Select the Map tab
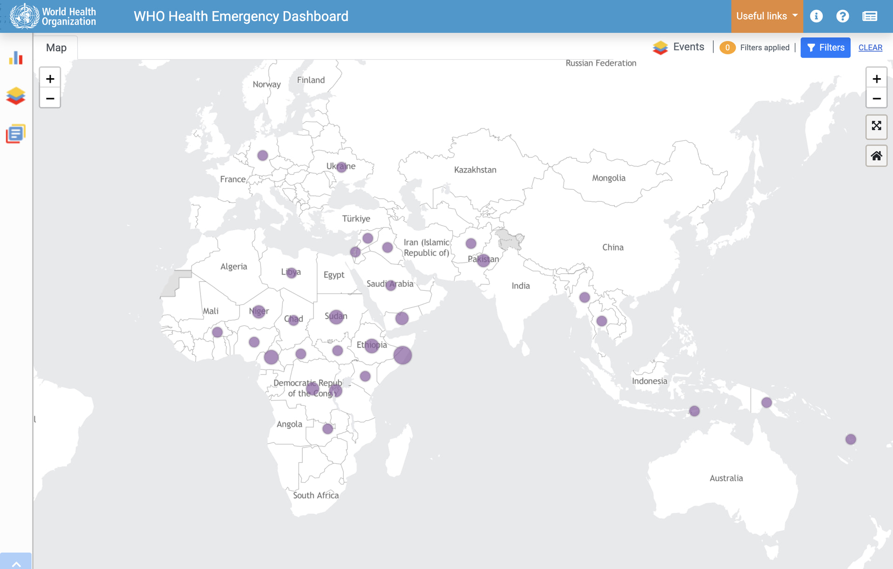 click(x=56, y=48)
